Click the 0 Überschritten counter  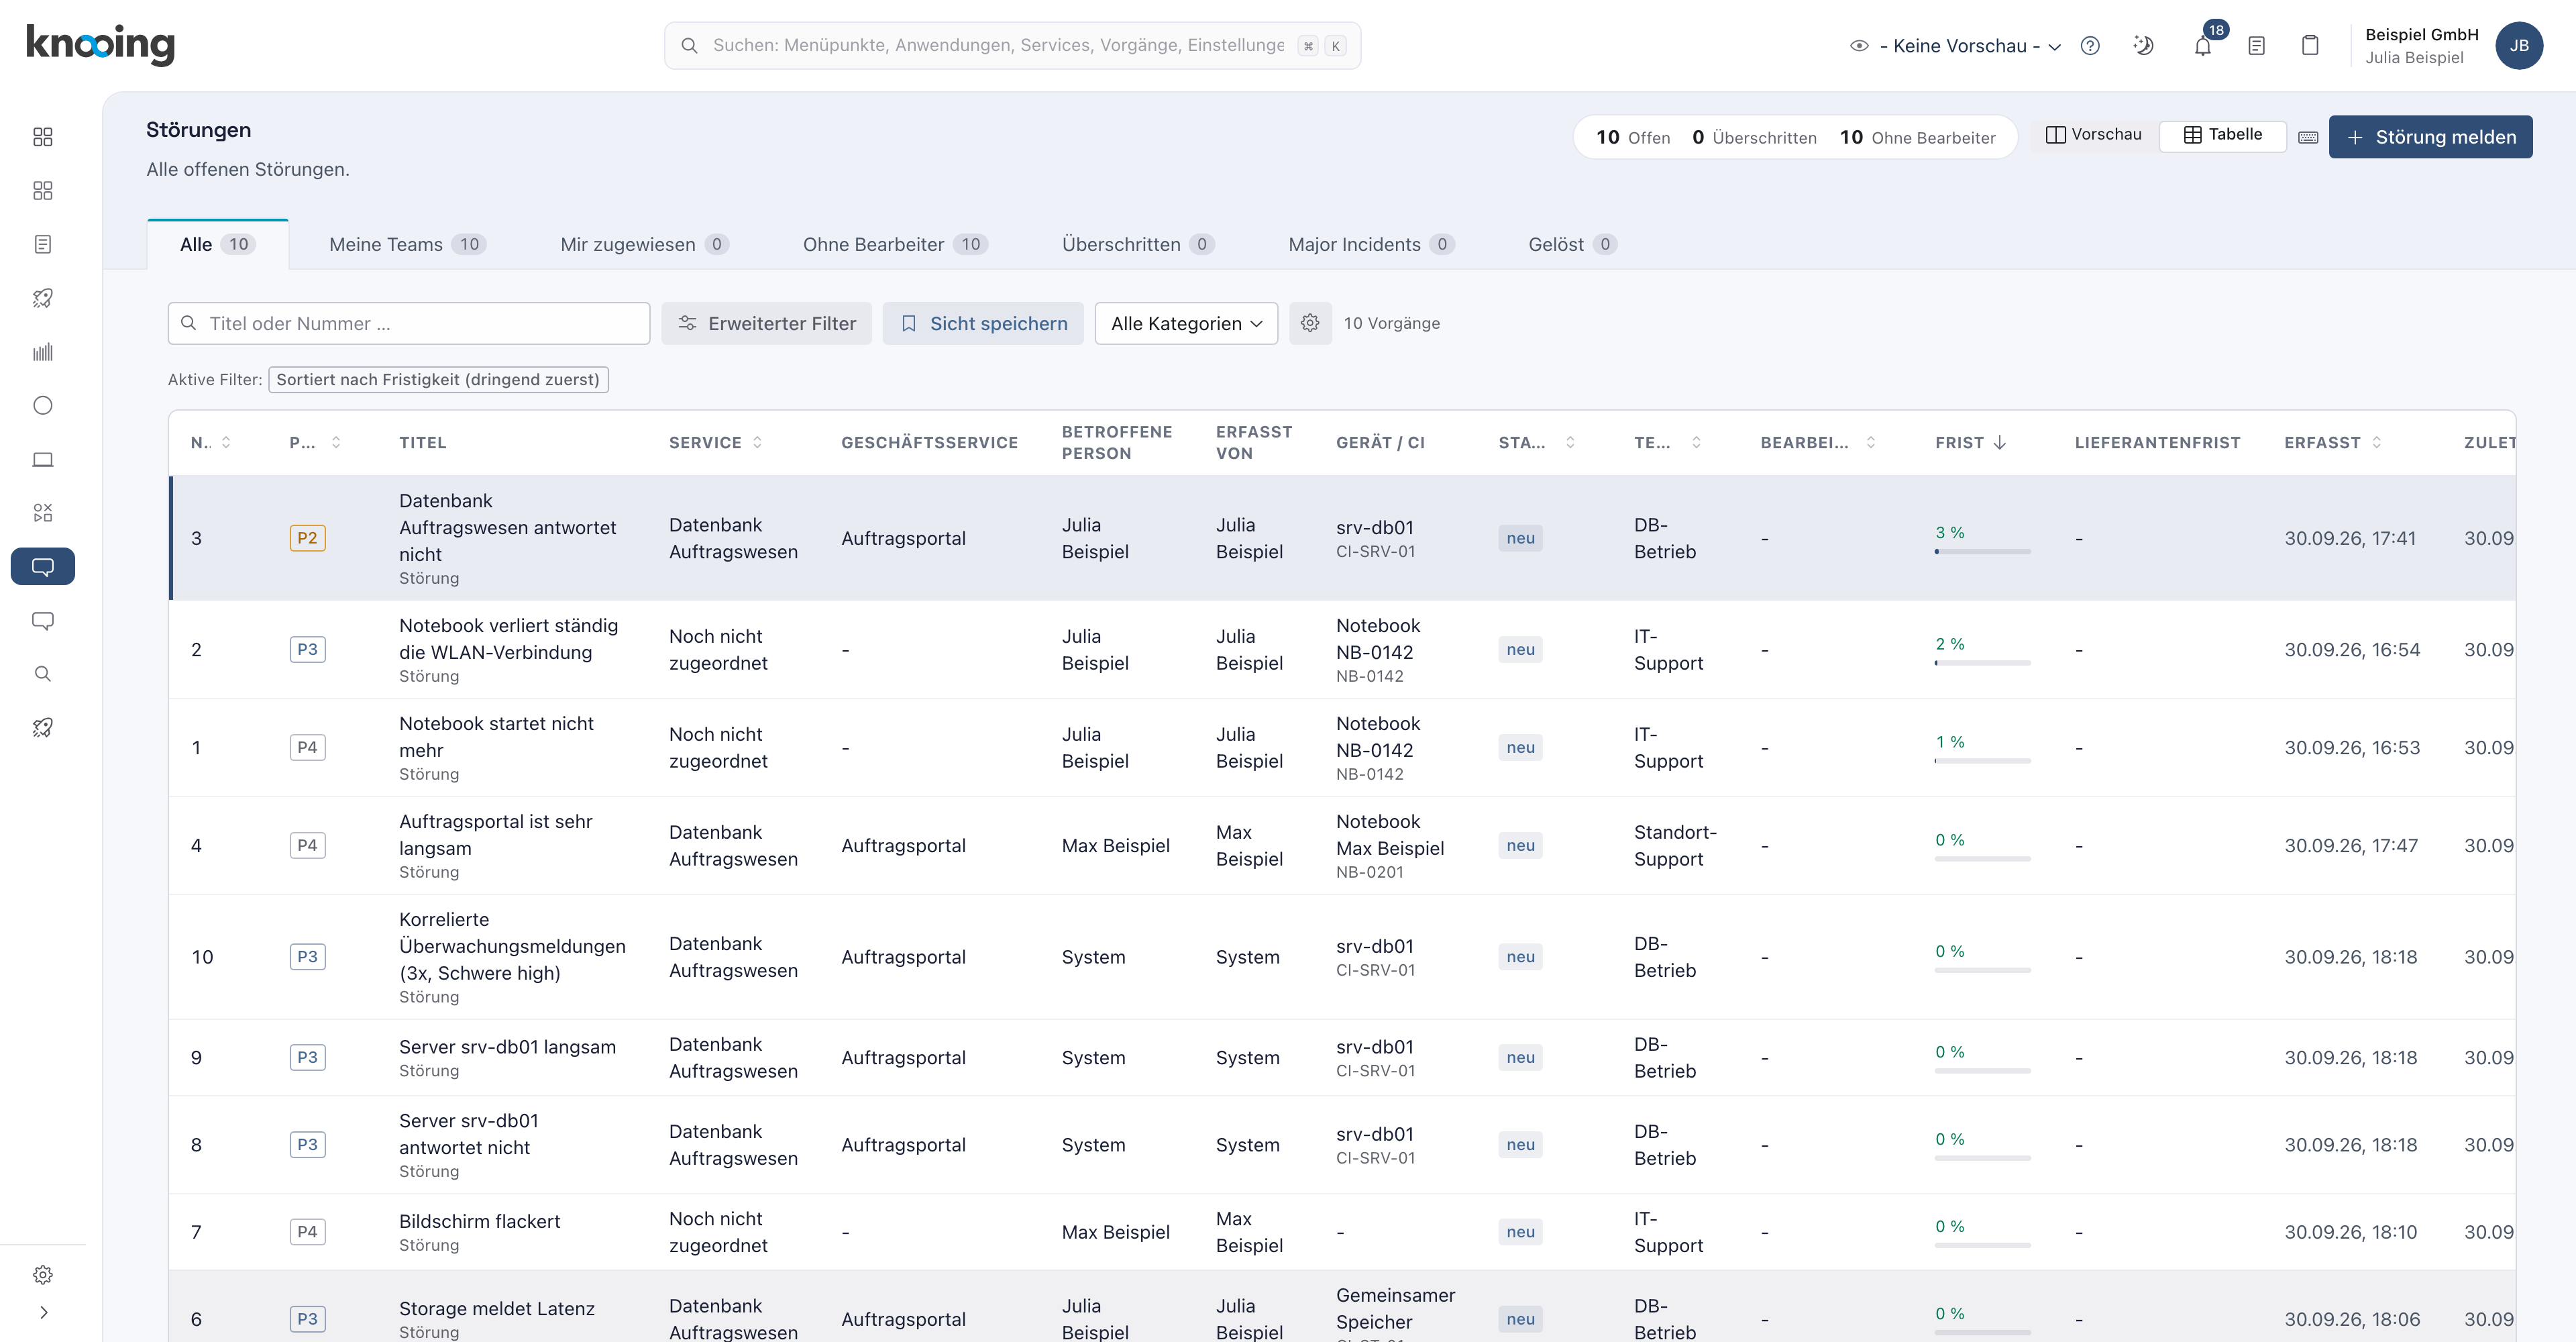click(x=1754, y=137)
